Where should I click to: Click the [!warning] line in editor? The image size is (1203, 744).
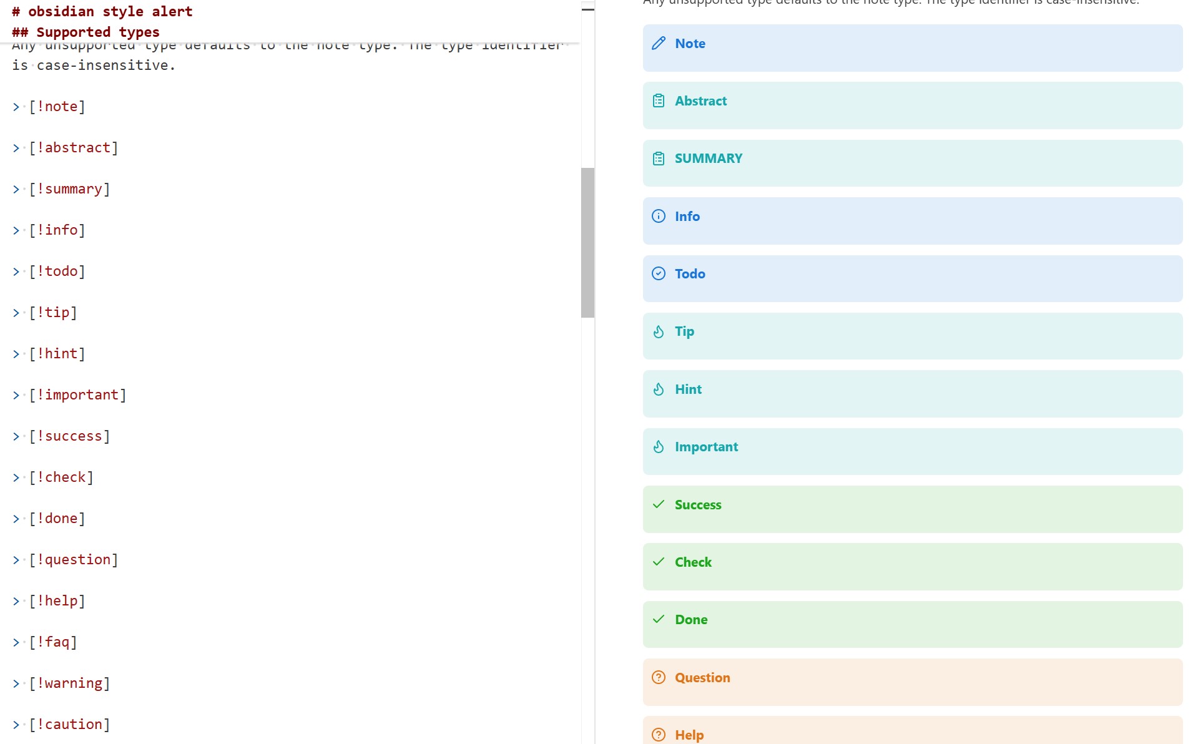pos(69,683)
